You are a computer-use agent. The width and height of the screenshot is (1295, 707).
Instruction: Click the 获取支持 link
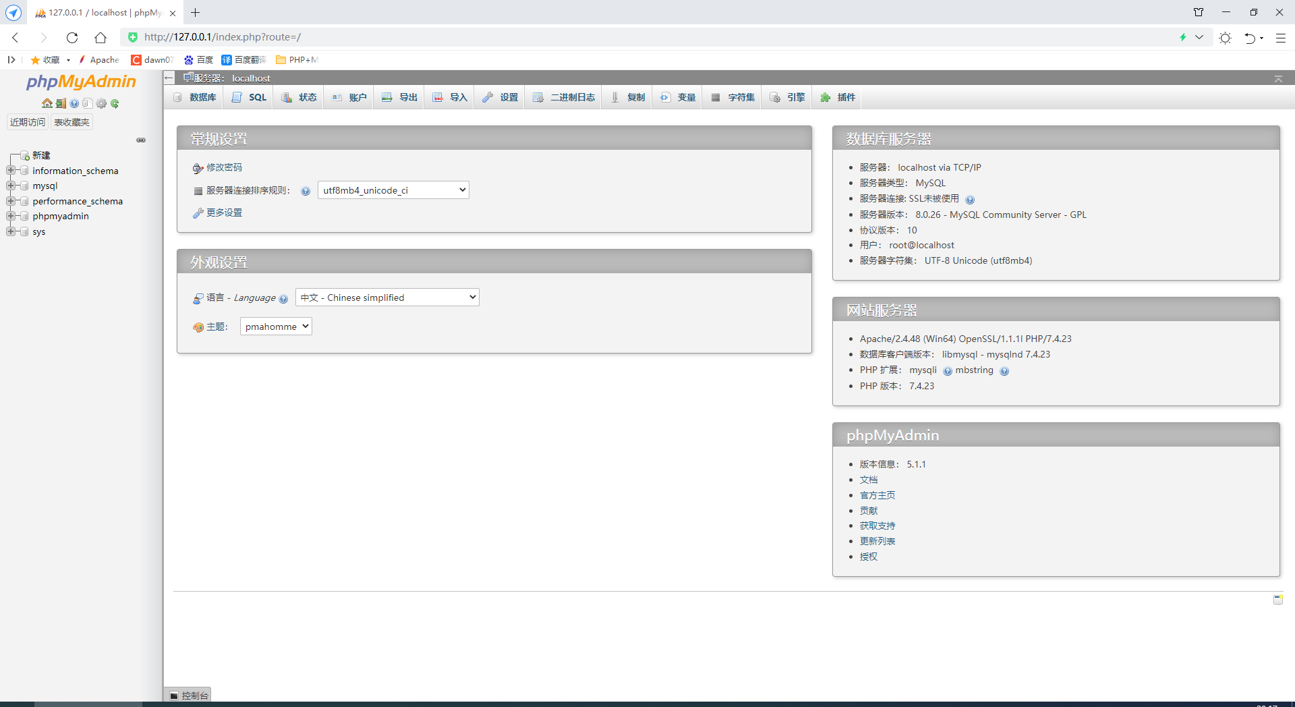click(x=877, y=526)
